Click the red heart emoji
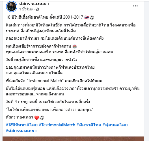This screenshot has height=141, width=149. click(37, 118)
